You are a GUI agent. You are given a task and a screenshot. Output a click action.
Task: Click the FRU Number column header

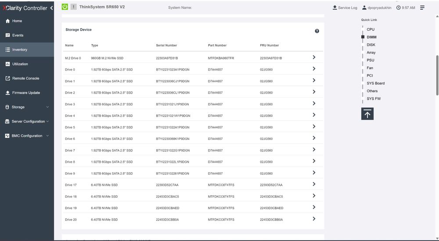pos(270,45)
